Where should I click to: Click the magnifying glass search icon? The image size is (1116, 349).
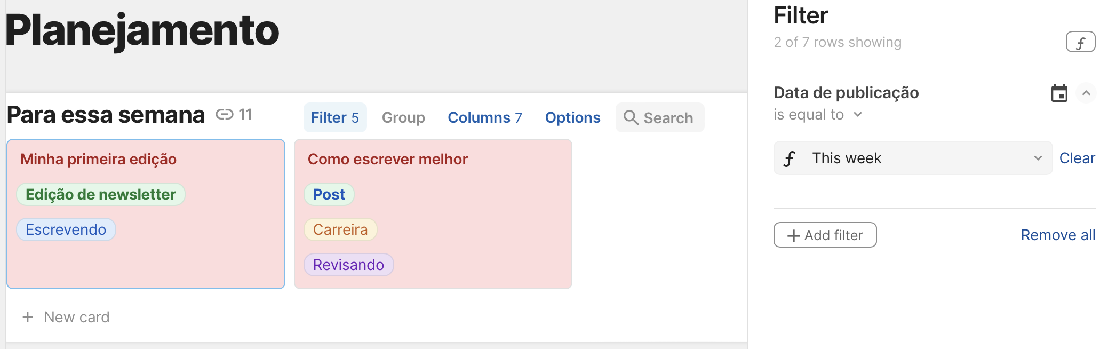(631, 117)
